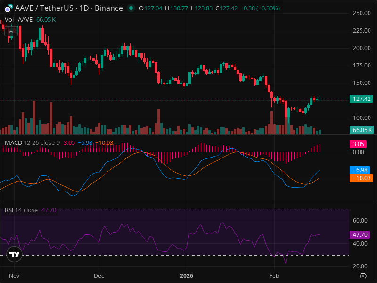Screen dimensions: 377x283
Task: Click the 175.00 price scale label
Action: (361, 66)
